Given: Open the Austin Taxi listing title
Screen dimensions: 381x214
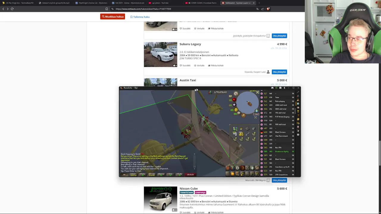Looking at the screenshot, I should 188,80.
